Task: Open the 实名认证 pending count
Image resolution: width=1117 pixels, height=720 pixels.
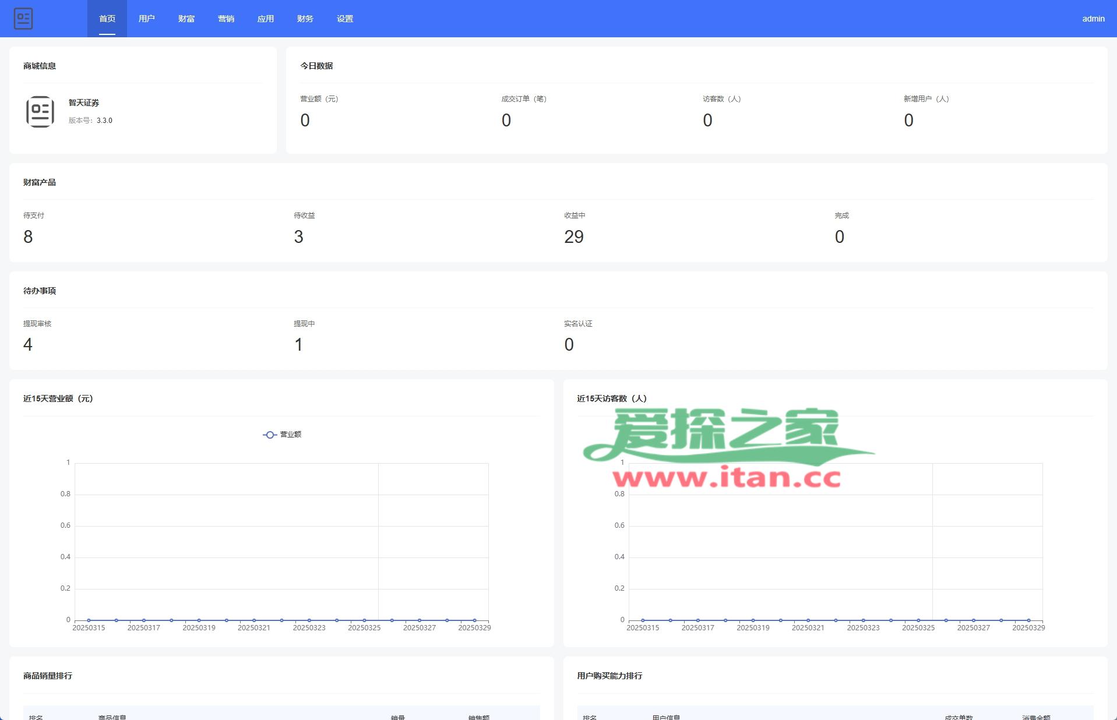Action: click(569, 345)
